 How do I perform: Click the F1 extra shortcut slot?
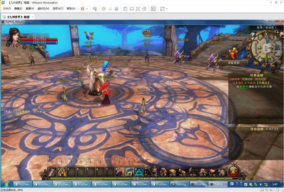(52, 162)
